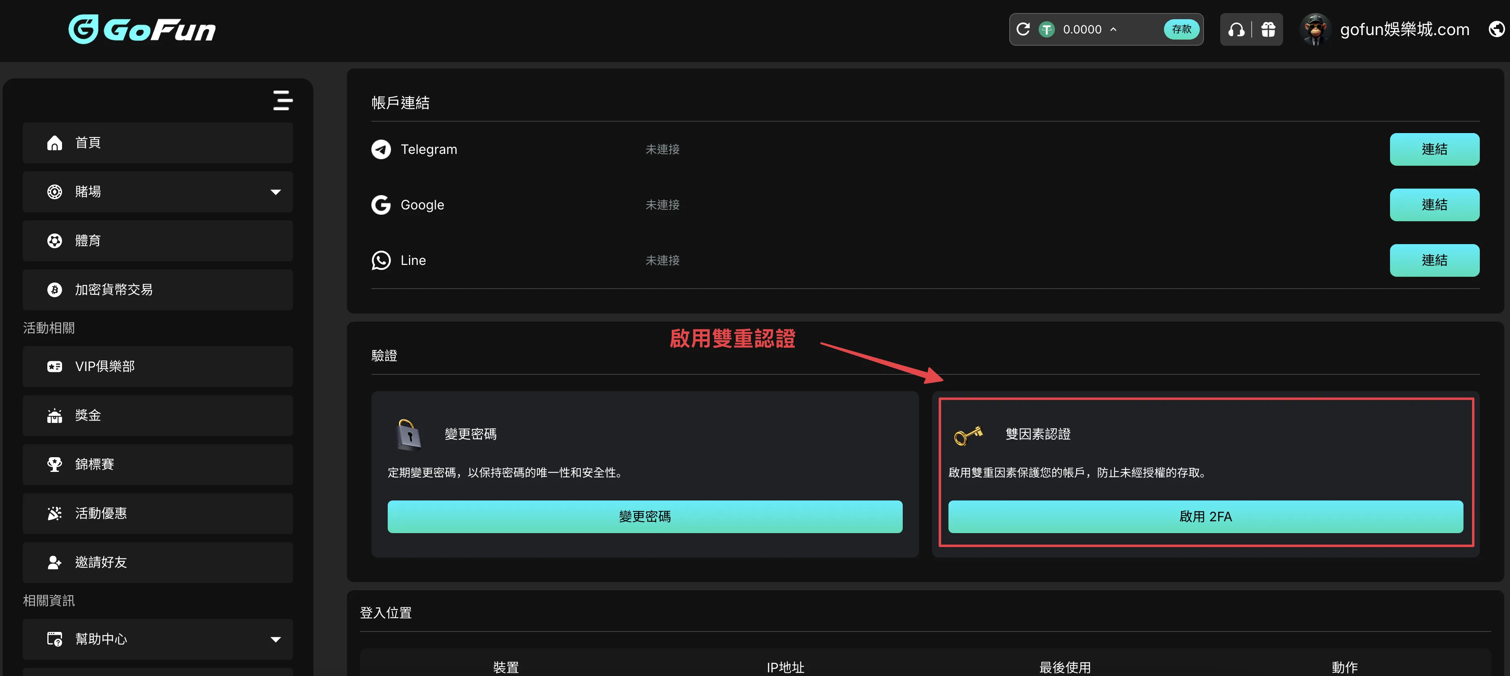1510x676 pixels.
Task: Click the Google icon under account links
Action: coord(381,205)
